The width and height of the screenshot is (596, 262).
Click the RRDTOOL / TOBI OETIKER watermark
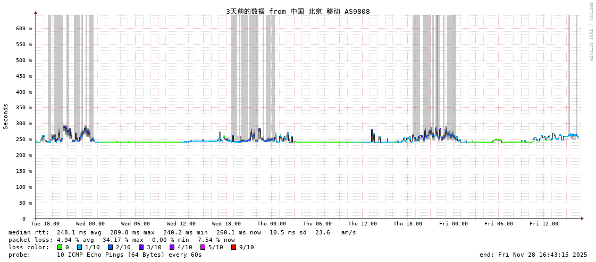591,32
